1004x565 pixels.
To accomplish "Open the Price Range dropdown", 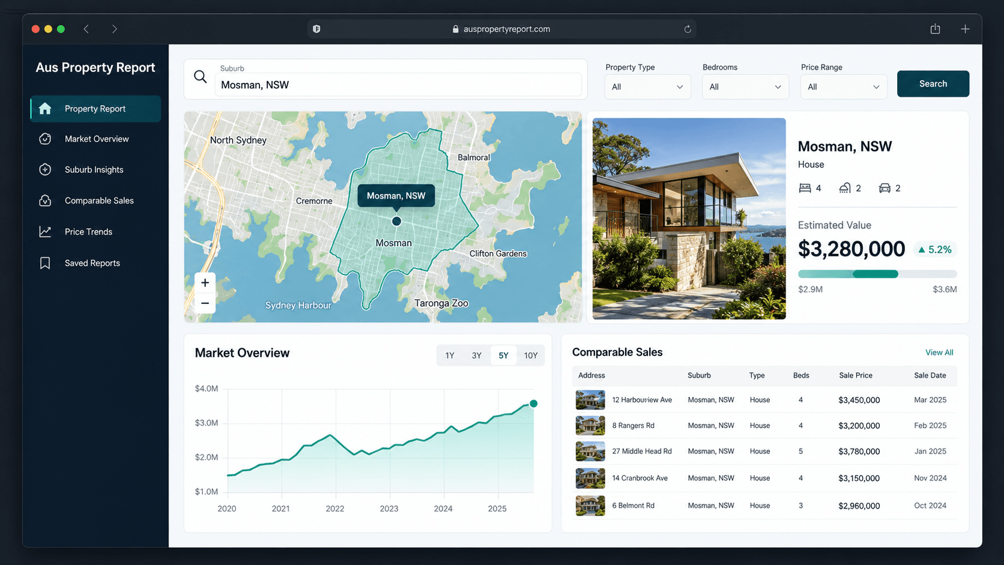I will (844, 87).
